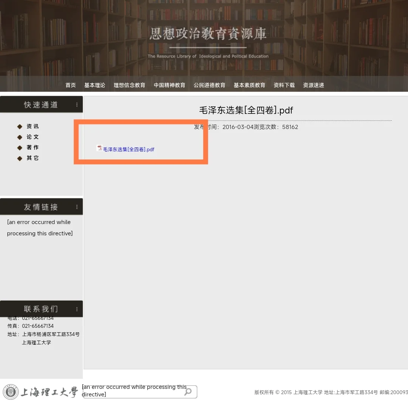Click the more dots in 友情链接 header

pos(77,207)
